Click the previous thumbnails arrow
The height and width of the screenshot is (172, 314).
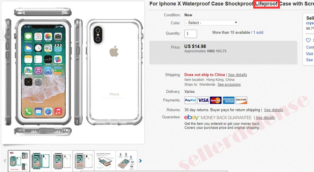(5, 161)
